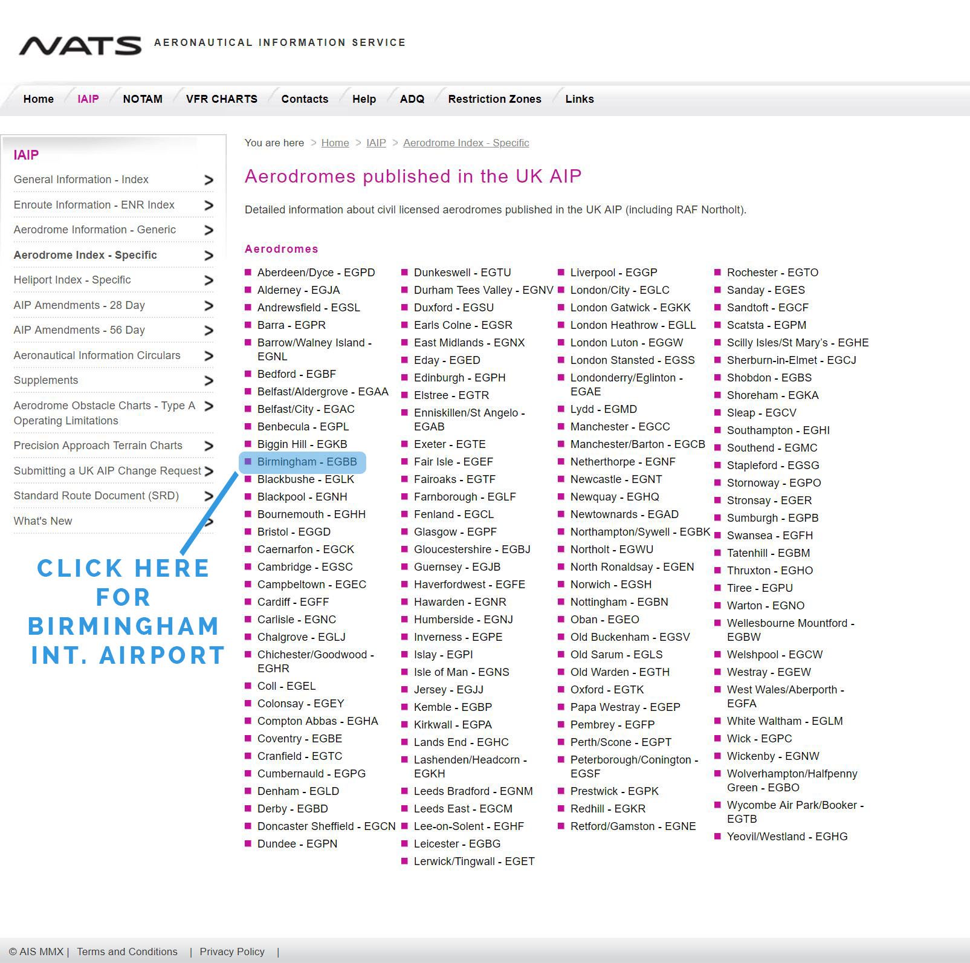This screenshot has height=963, width=970.
Task: Click Aerodrome Index - Specific breadcrumb link
Action: [466, 143]
